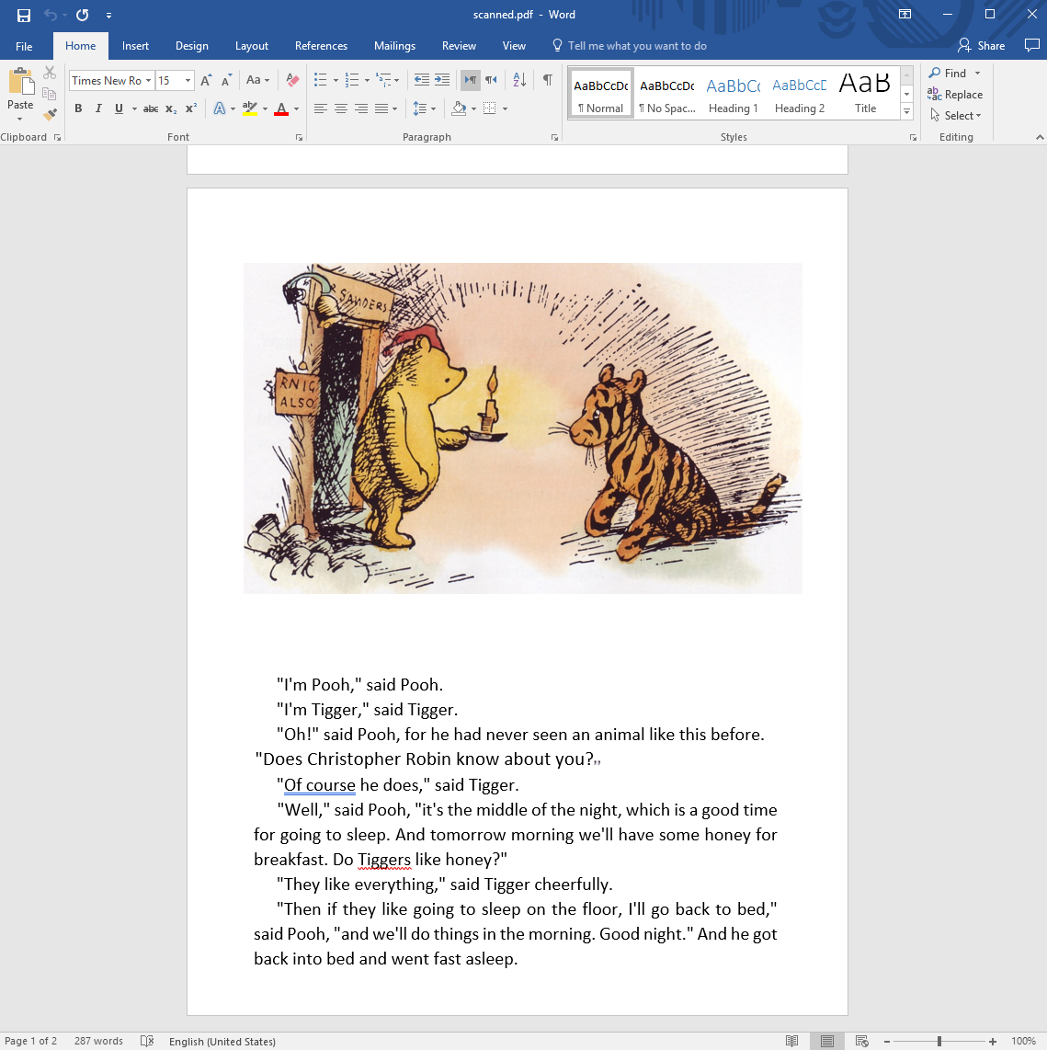
Task: Select the Format Painter brush
Action: coord(50,115)
